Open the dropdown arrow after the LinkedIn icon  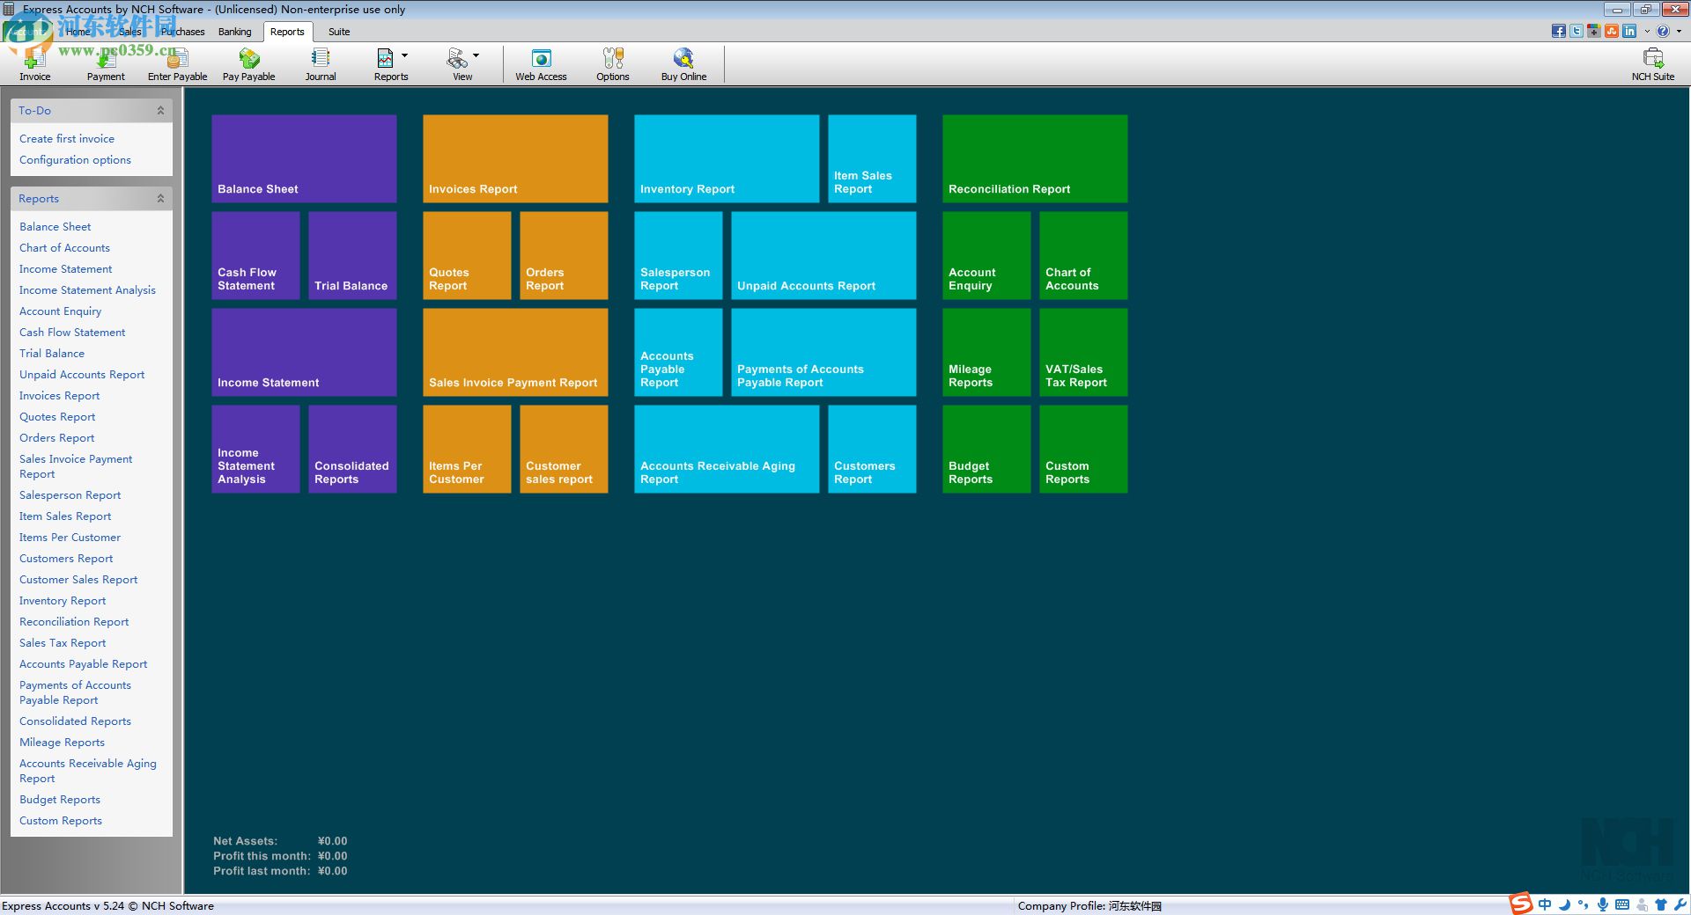pyautogui.click(x=1647, y=31)
